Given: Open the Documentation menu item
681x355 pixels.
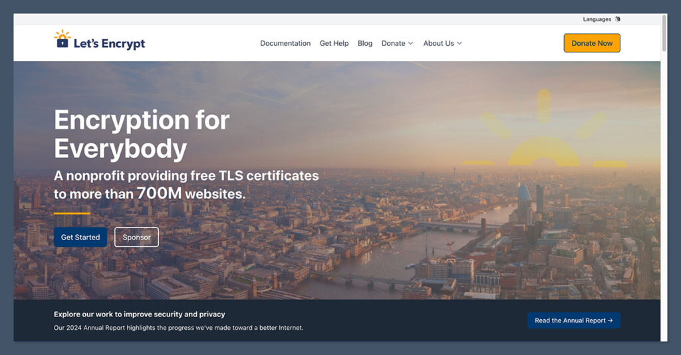Looking at the screenshot, I should (285, 43).
